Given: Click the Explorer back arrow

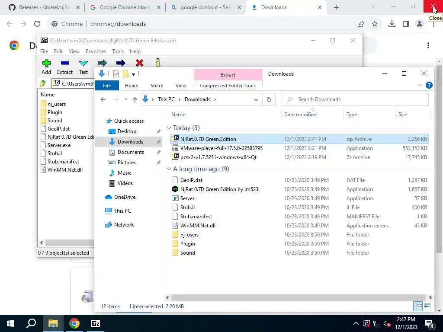Looking at the screenshot, I should point(103,99).
